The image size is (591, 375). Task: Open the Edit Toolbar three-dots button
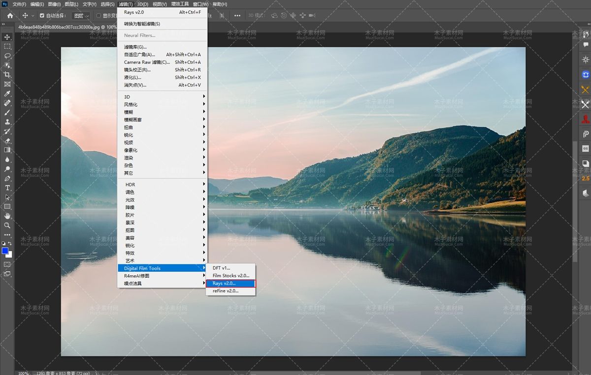tap(7, 235)
